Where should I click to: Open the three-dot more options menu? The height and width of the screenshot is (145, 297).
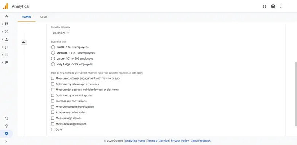point(281,6)
